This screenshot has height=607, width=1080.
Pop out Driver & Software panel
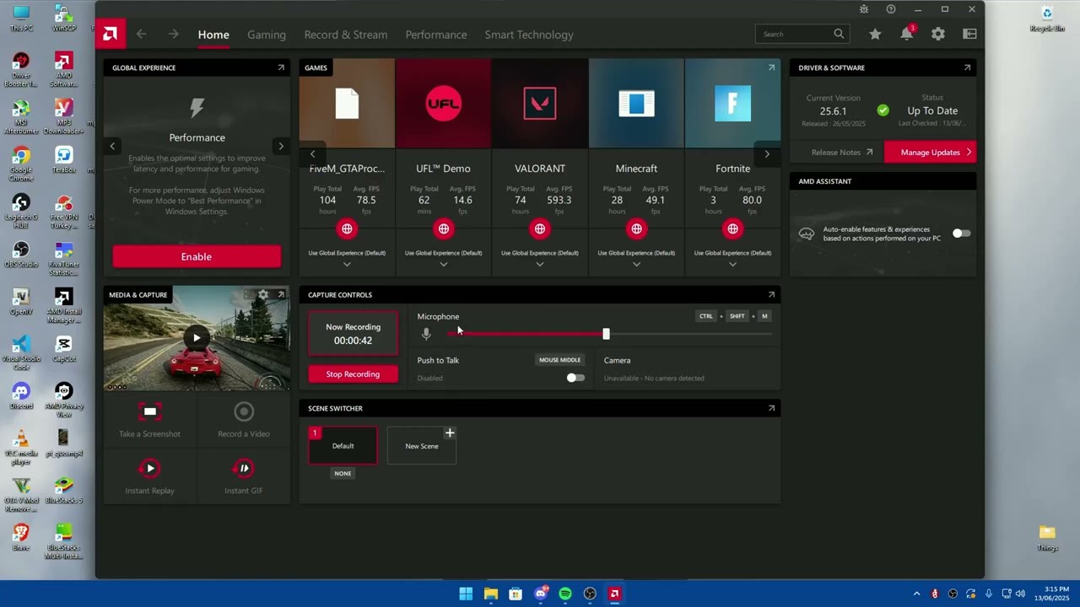967,67
